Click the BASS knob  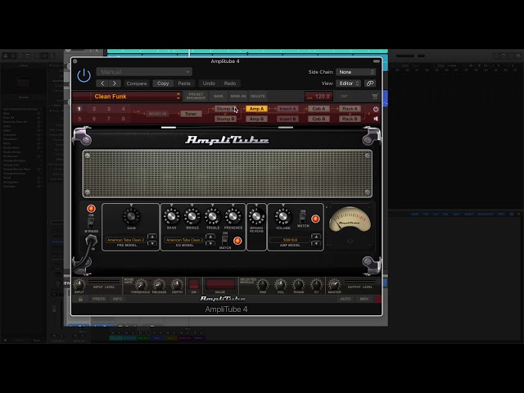pyautogui.click(x=171, y=216)
